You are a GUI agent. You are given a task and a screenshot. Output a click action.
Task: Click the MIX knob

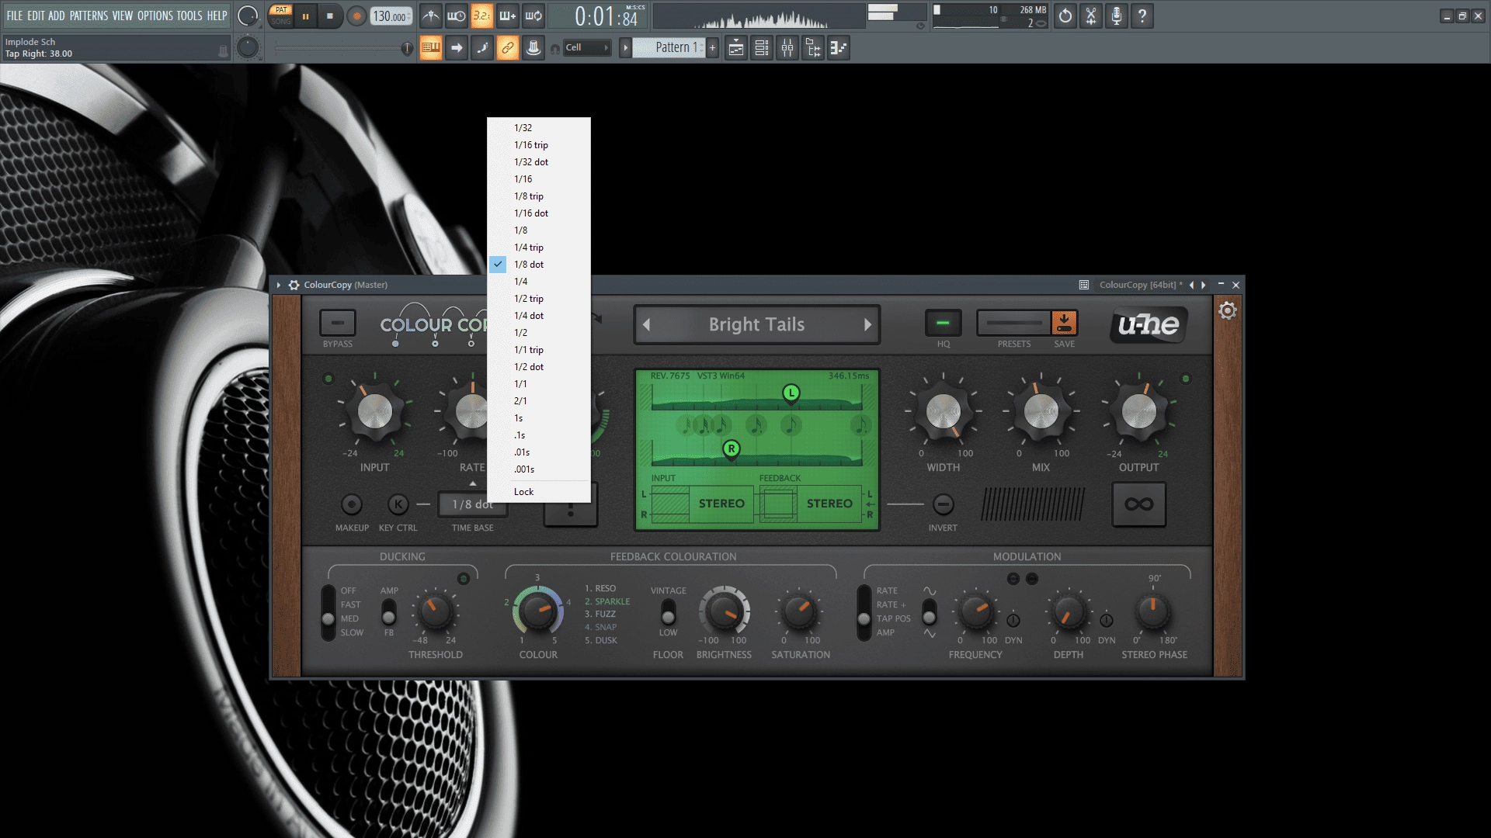1041,411
